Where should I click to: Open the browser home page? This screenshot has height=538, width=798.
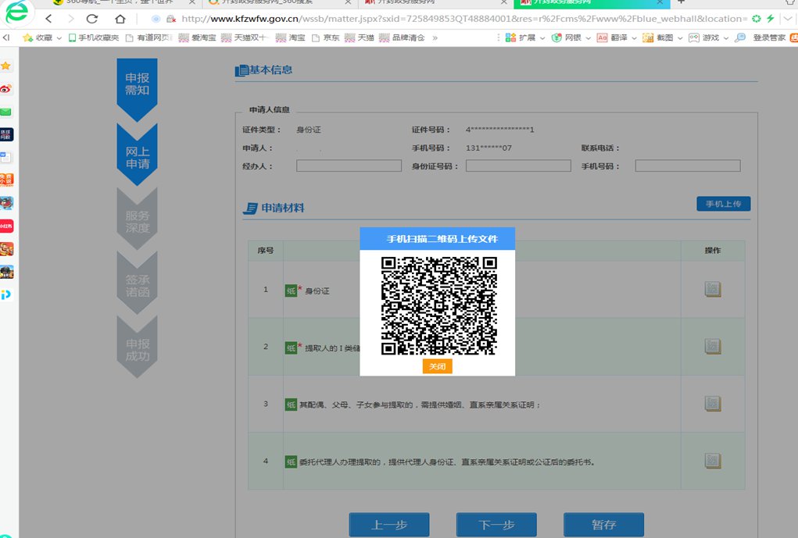pyautogui.click(x=120, y=19)
